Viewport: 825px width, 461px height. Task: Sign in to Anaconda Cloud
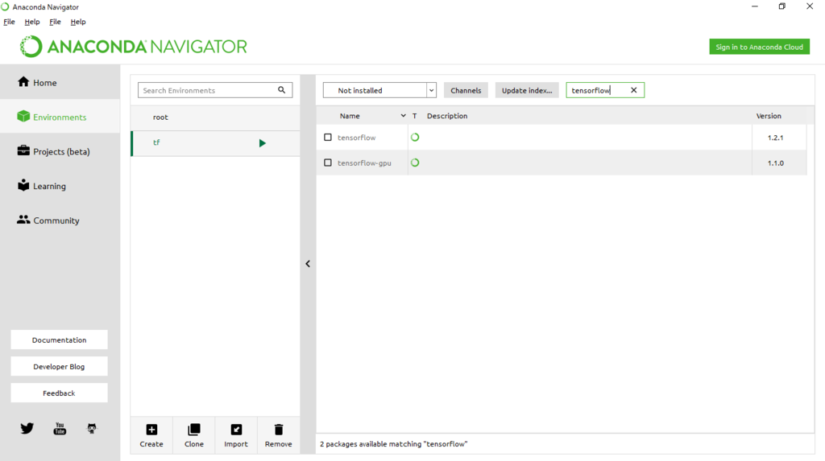coord(759,47)
